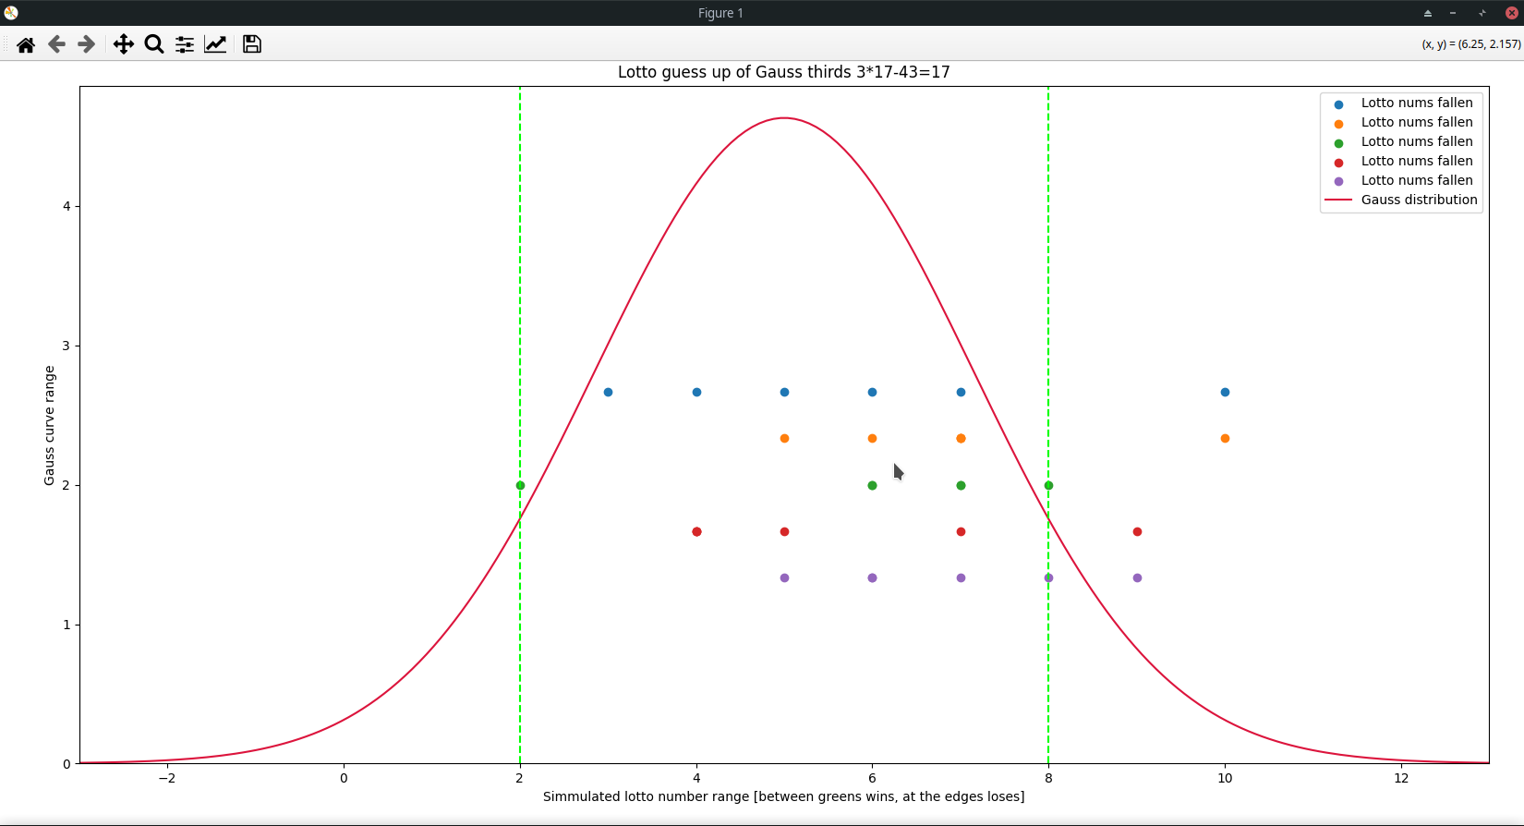The height and width of the screenshot is (826, 1524).
Task: Click the keep-on-top arrow in title bar
Action: 1427,13
